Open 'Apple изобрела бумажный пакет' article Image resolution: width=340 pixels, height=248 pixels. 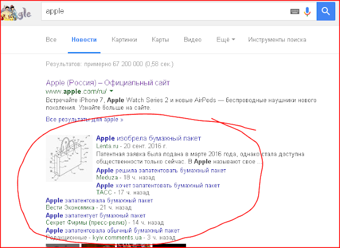coord(149,138)
